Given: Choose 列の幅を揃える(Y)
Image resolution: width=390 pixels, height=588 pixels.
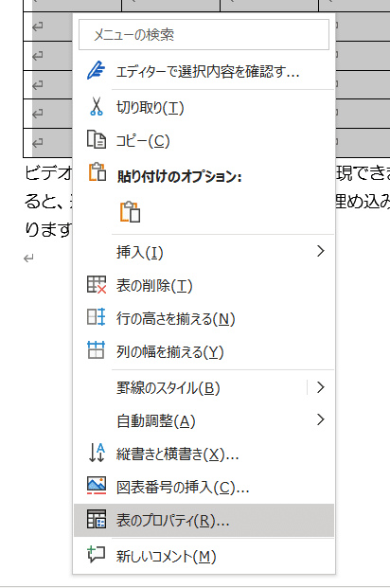Looking at the screenshot, I should 204,351.
